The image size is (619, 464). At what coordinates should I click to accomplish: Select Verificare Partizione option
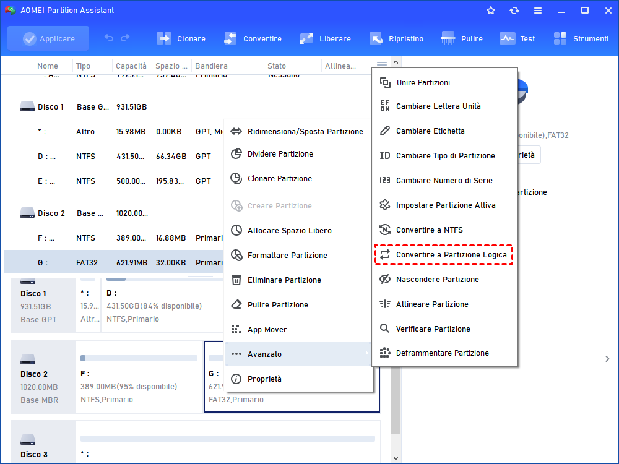point(444,329)
